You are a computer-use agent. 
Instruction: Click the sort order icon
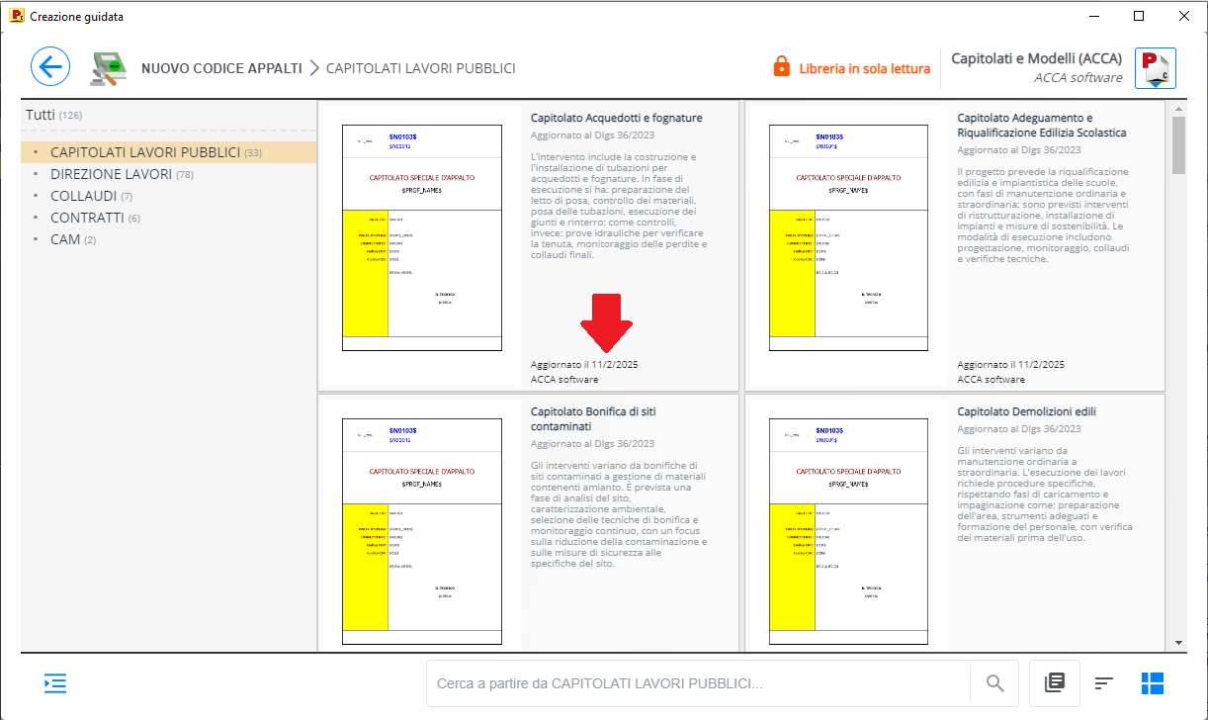[1104, 683]
